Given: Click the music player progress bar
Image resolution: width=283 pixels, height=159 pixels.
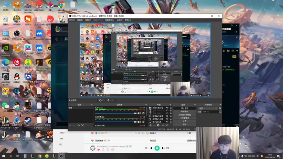Looking at the screenshot, I should pyautogui.click(x=140, y=143).
